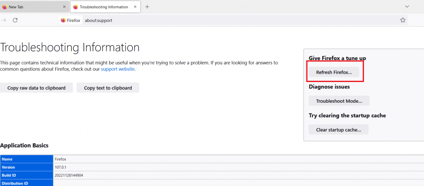This screenshot has height=186, width=424.
Task: Select the Name row label
Action: click(26, 159)
